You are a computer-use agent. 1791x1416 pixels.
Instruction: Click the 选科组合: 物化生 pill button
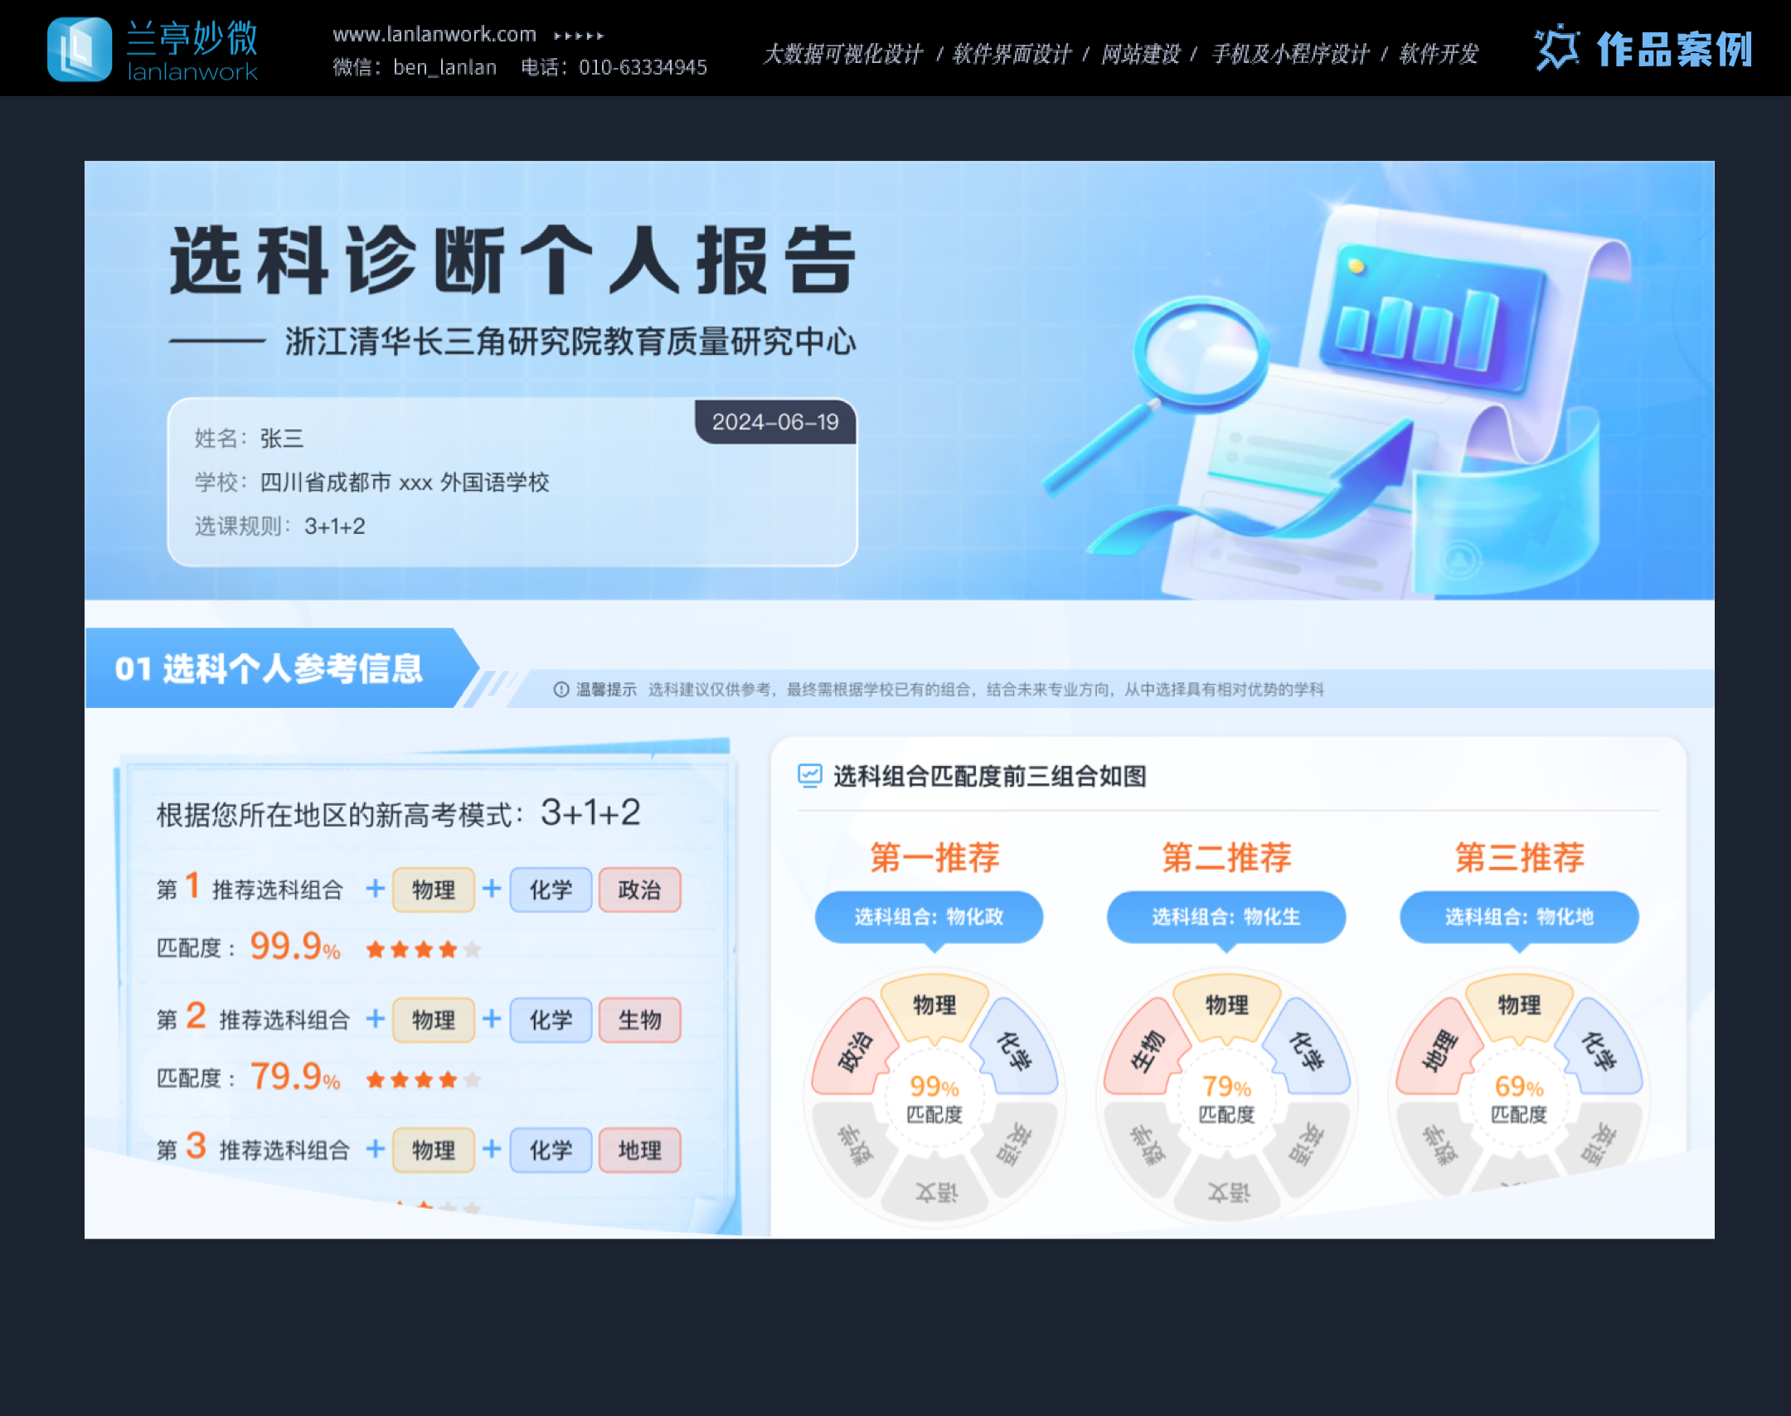click(x=1226, y=917)
